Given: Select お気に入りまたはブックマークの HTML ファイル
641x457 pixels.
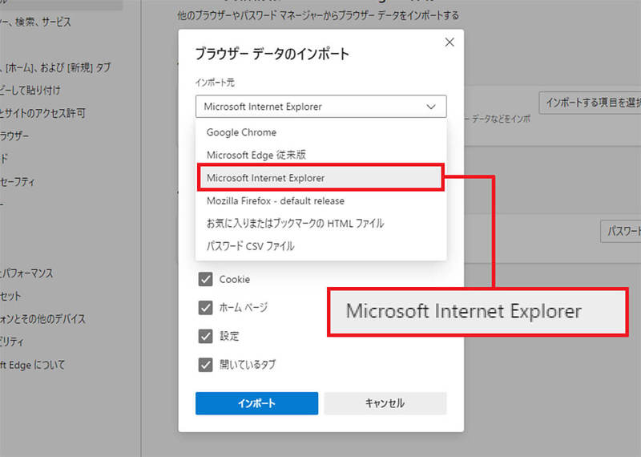Looking at the screenshot, I should [x=321, y=224].
